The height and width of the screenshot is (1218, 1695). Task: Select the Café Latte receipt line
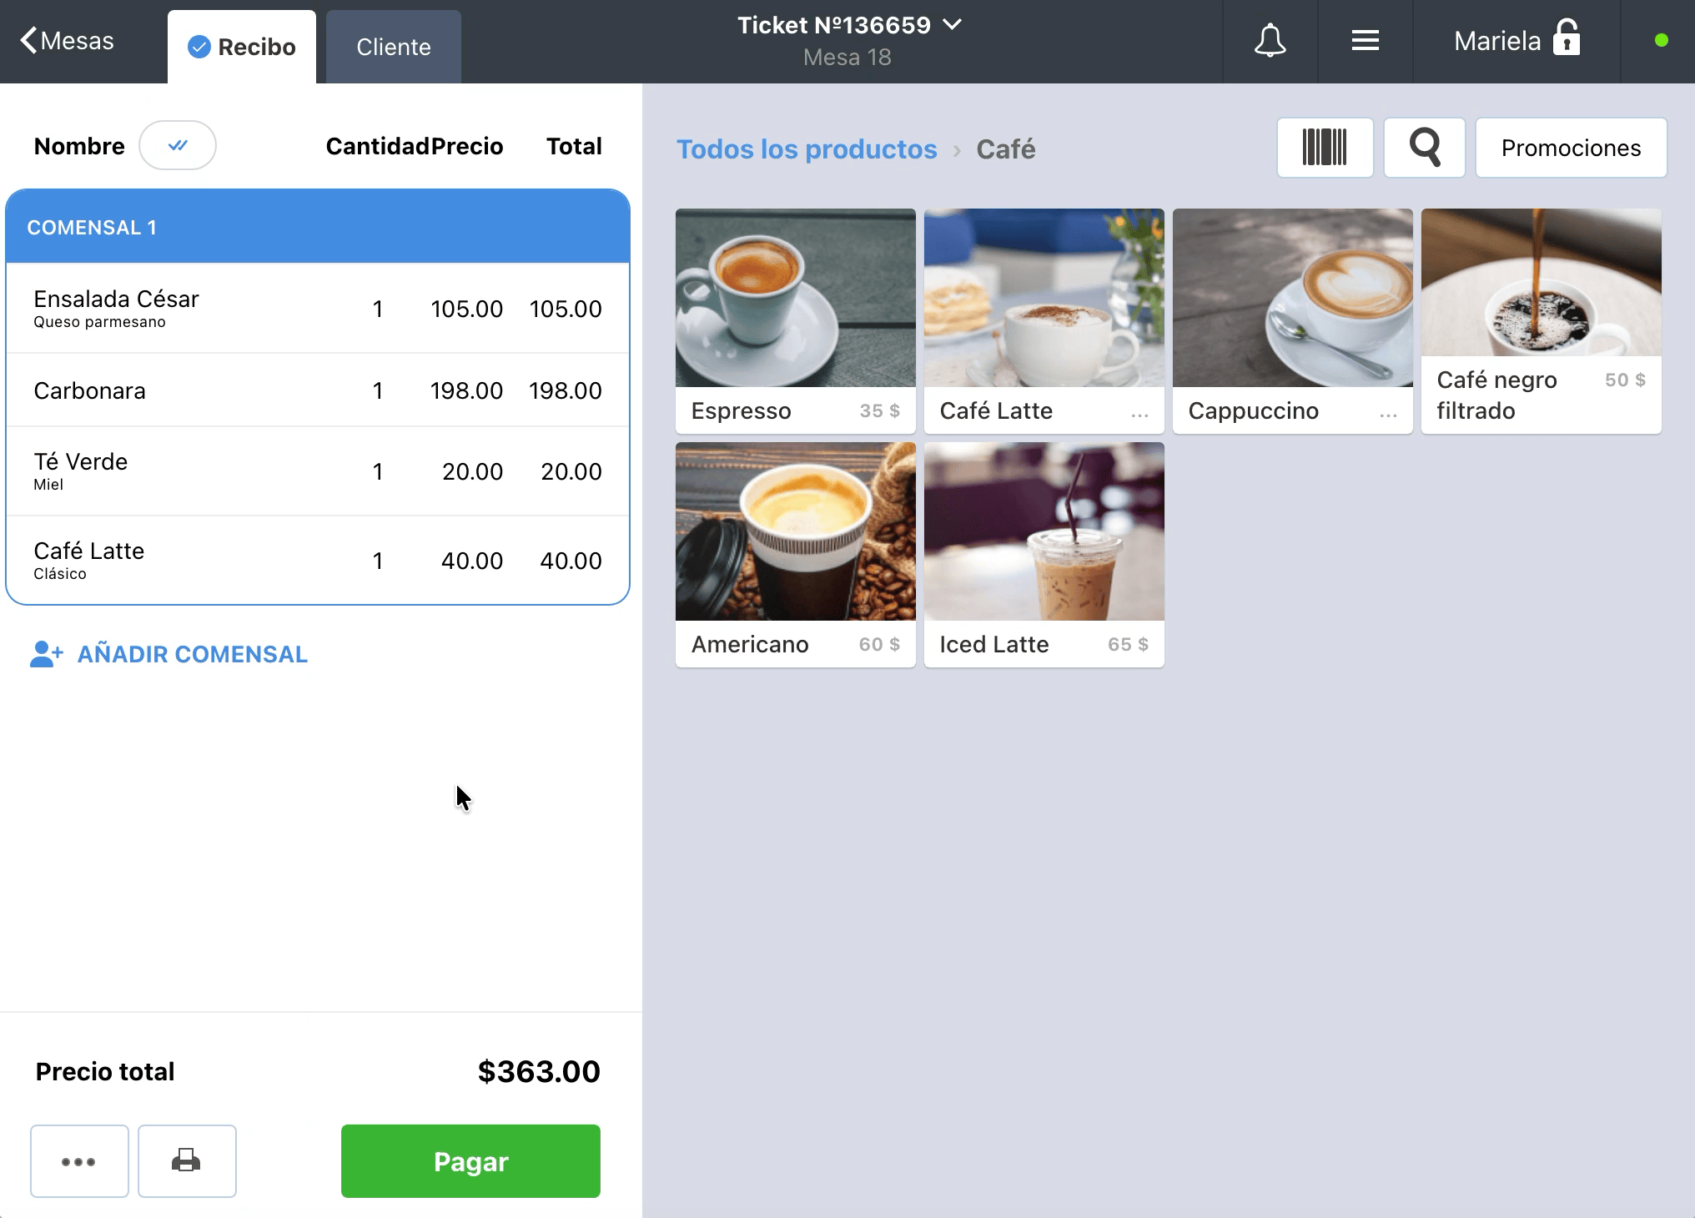tap(318, 561)
